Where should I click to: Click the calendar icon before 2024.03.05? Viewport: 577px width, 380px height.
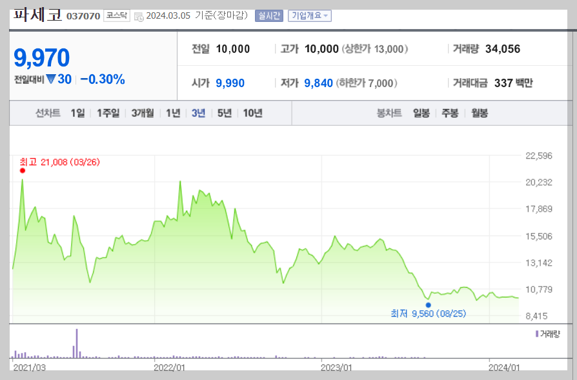click(139, 17)
